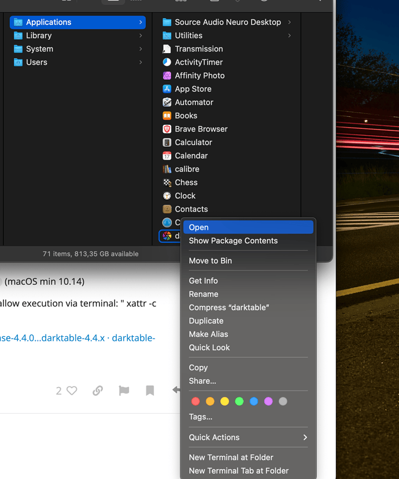Screen dimensions: 399x479
Task: Click the heart like icon on post
Action: tap(72, 391)
